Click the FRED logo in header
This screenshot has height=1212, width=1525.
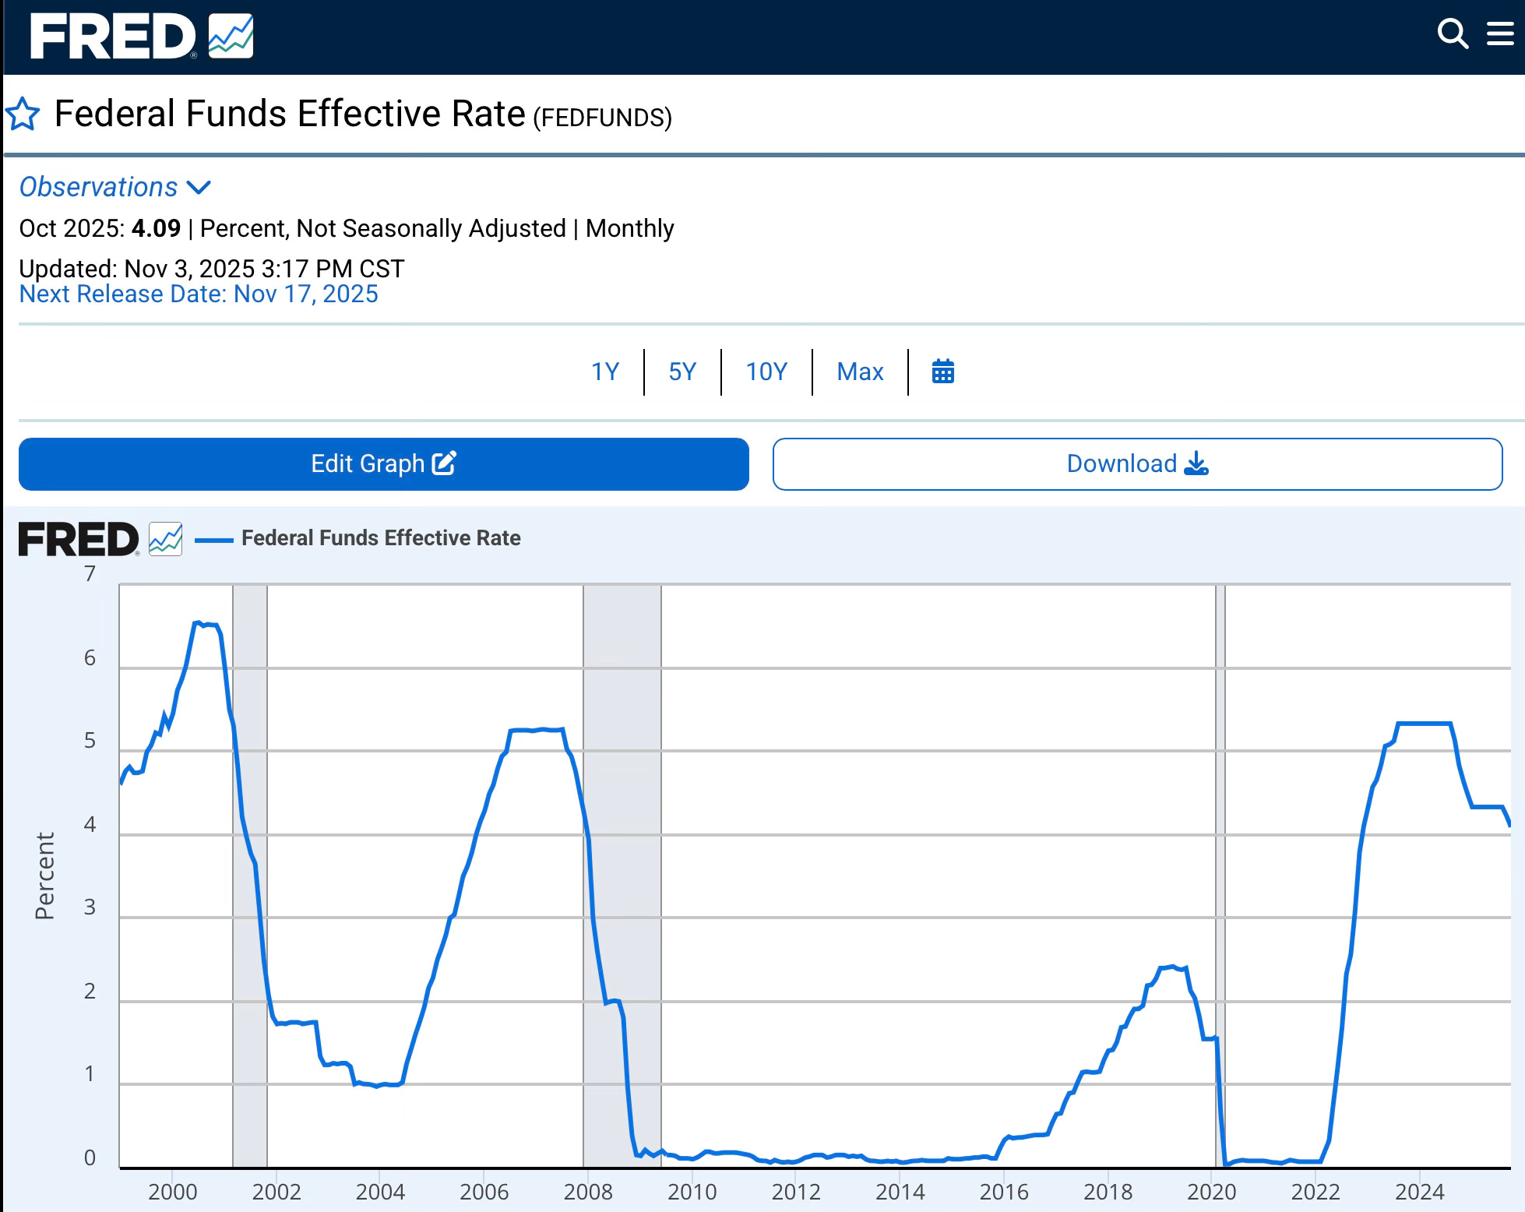112,37
